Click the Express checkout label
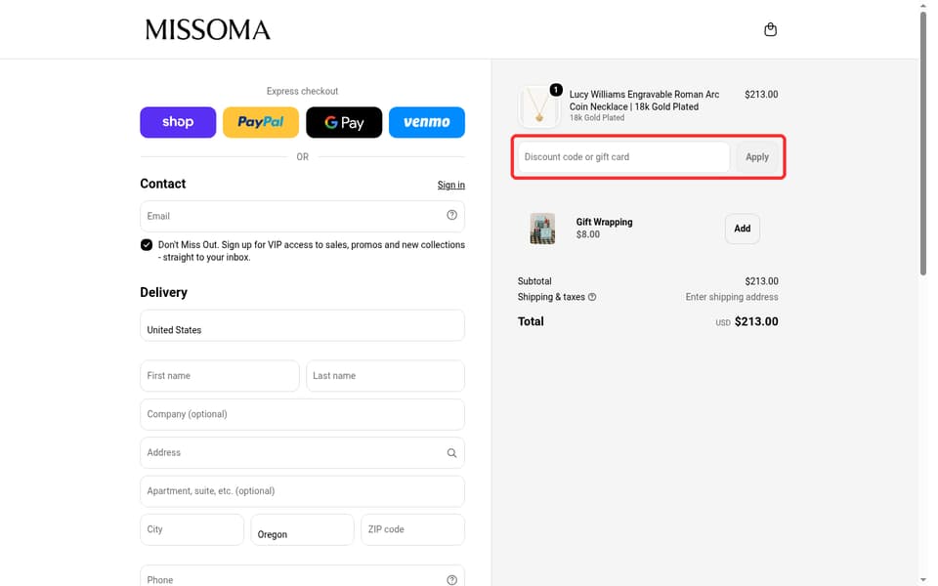Image resolution: width=938 pixels, height=586 pixels. coord(302,91)
